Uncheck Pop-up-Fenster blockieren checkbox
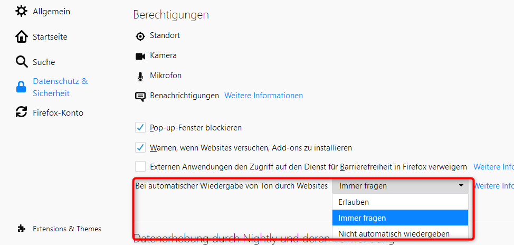514x245 pixels. [x=140, y=128]
